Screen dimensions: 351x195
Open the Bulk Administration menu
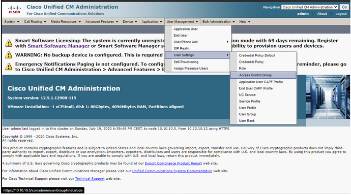(x=218, y=22)
